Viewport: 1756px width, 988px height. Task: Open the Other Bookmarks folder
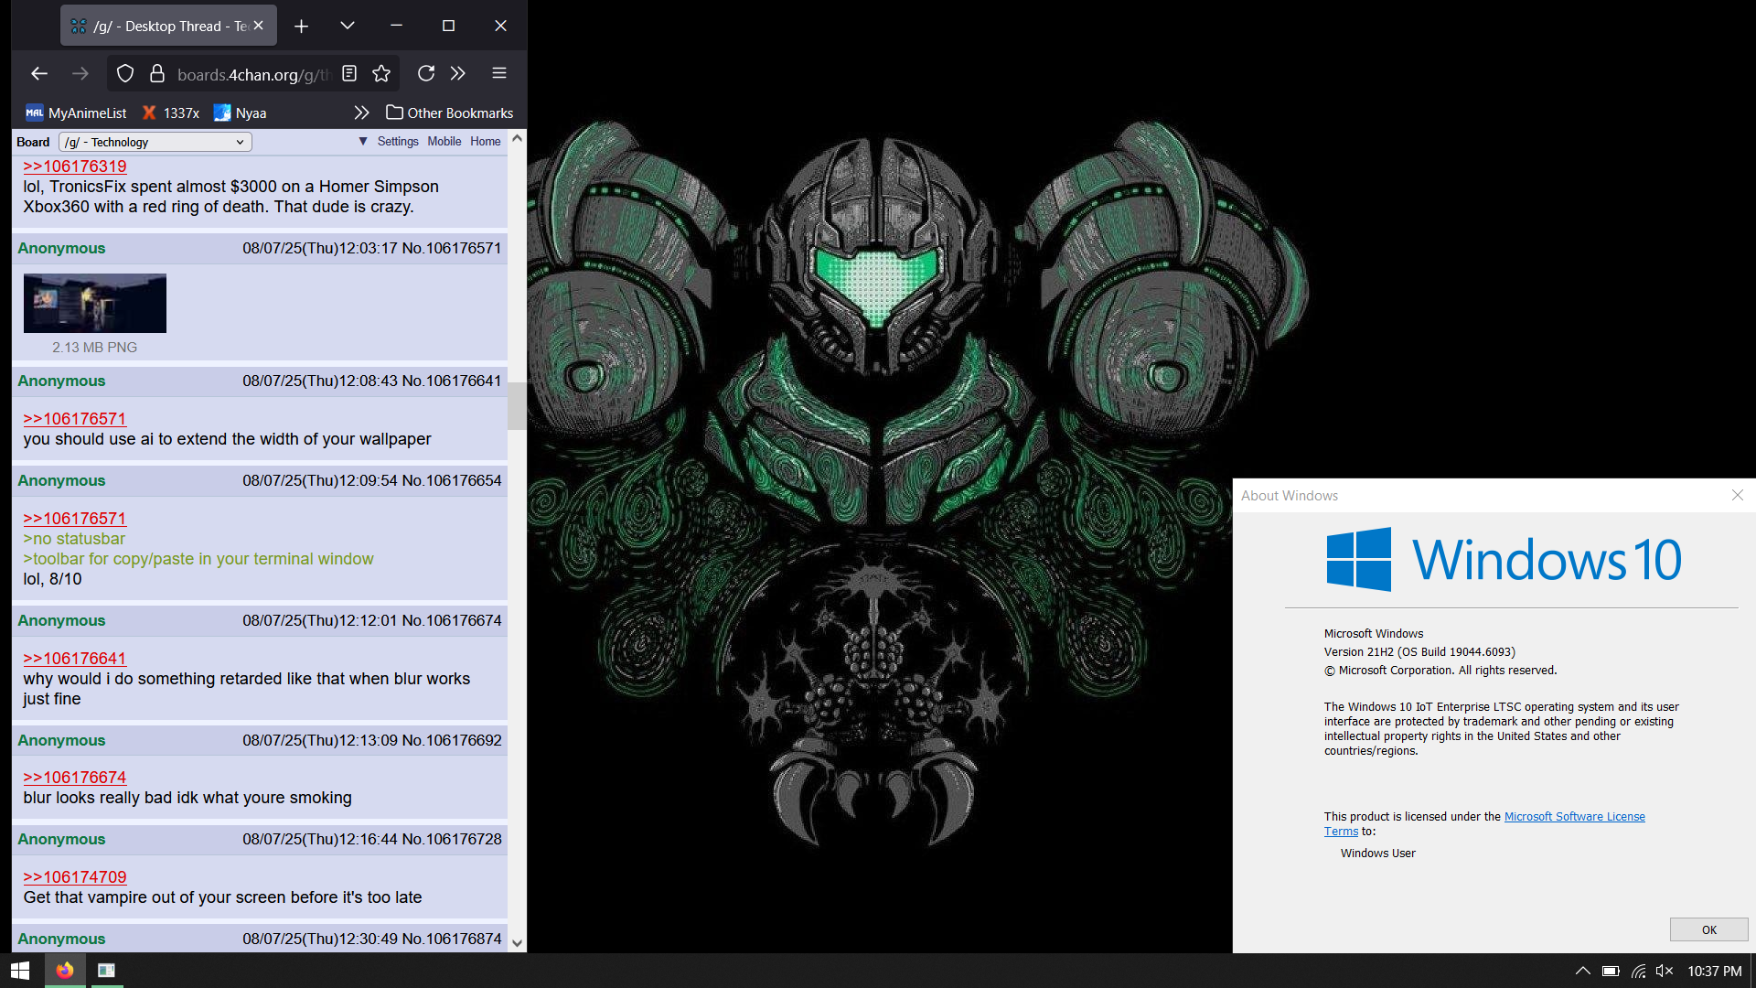click(x=449, y=113)
